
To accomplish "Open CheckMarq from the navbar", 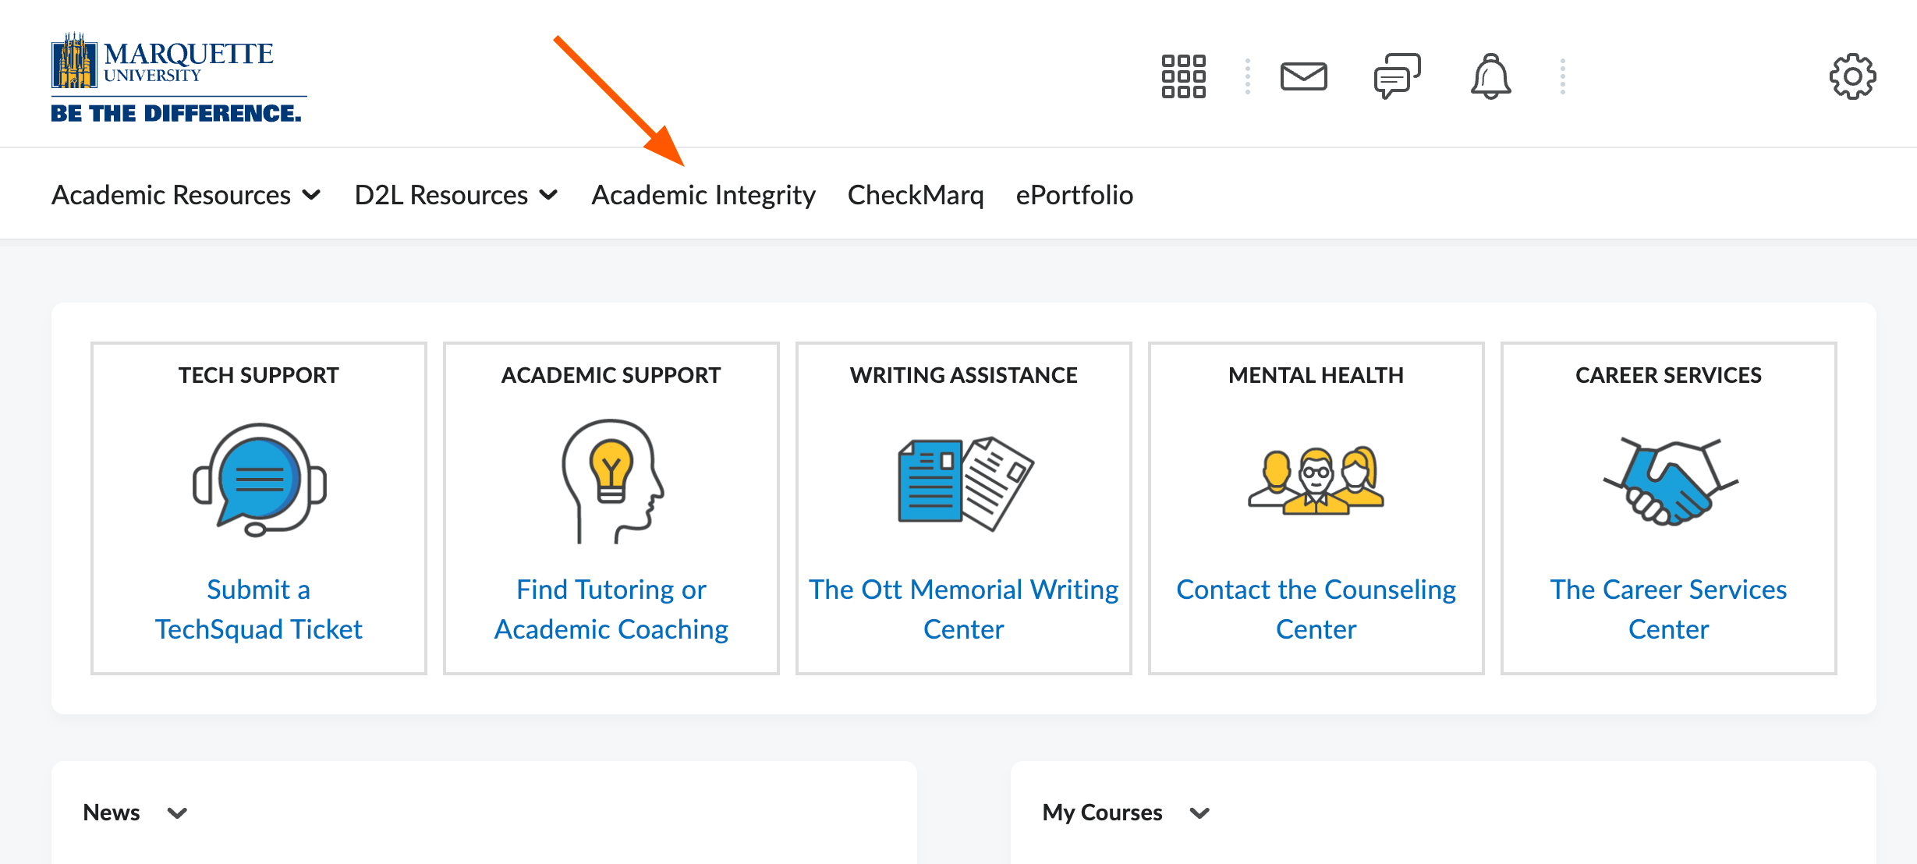I will 916,195.
